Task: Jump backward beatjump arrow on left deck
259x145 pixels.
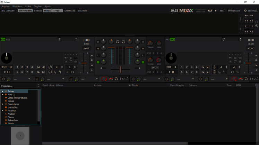Action: [x=68, y=72]
